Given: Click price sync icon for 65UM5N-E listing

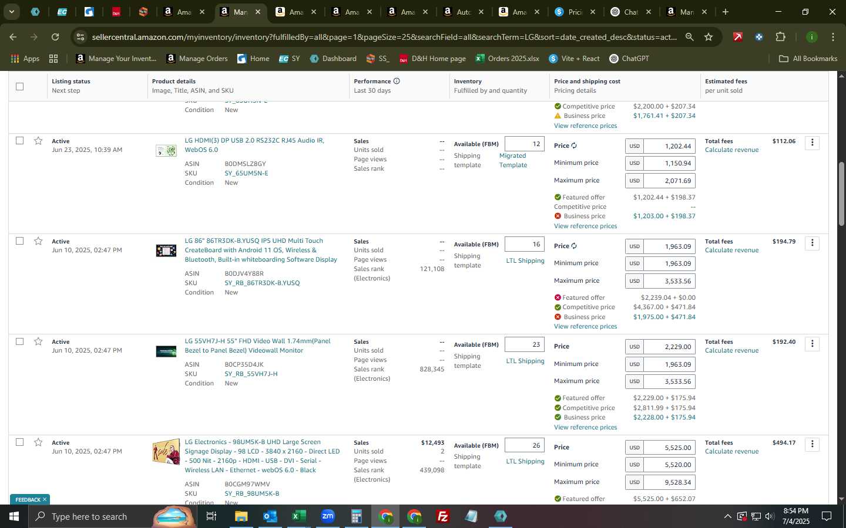Looking at the screenshot, I should pos(574,145).
